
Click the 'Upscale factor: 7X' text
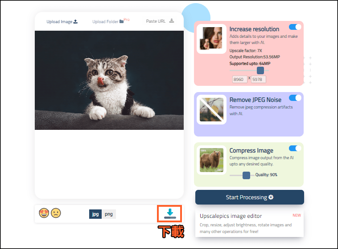(x=246, y=51)
